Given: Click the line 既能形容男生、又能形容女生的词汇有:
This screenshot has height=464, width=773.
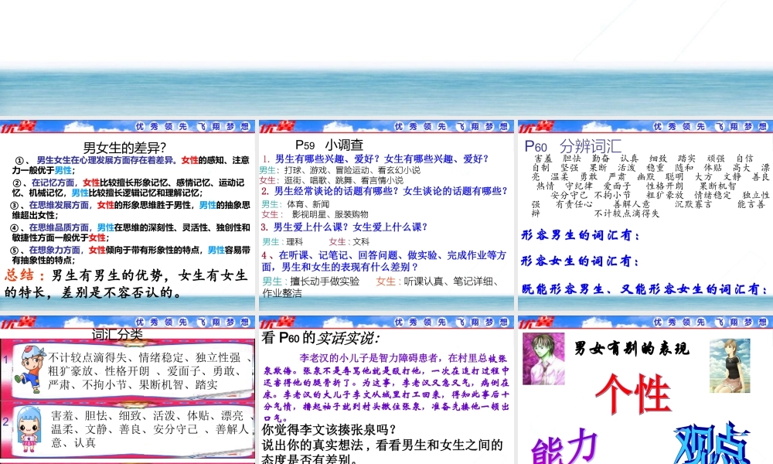Looking at the screenshot, I should (645, 289).
